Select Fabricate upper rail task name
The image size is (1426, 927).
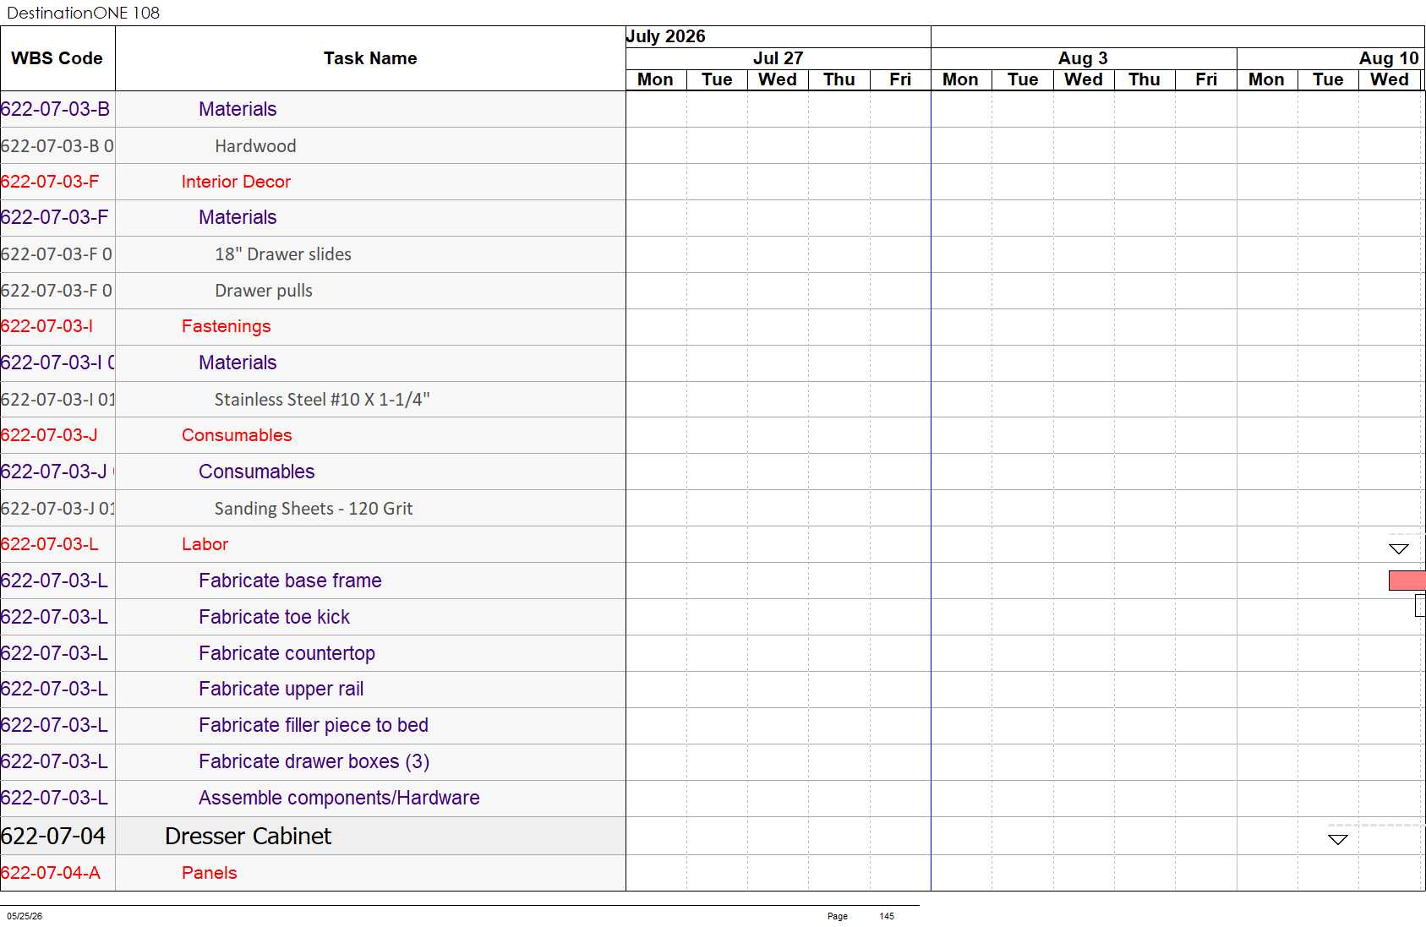tap(281, 689)
